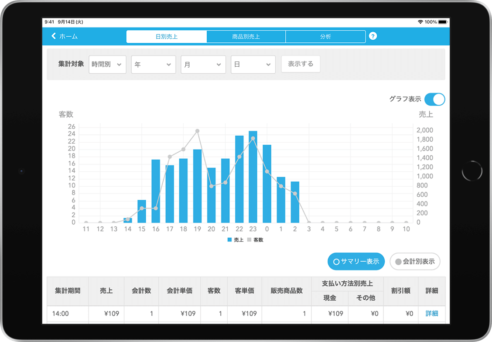Click the gray circle on 会計別表示 button
This screenshot has width=492, height=342.
[398, 261]
